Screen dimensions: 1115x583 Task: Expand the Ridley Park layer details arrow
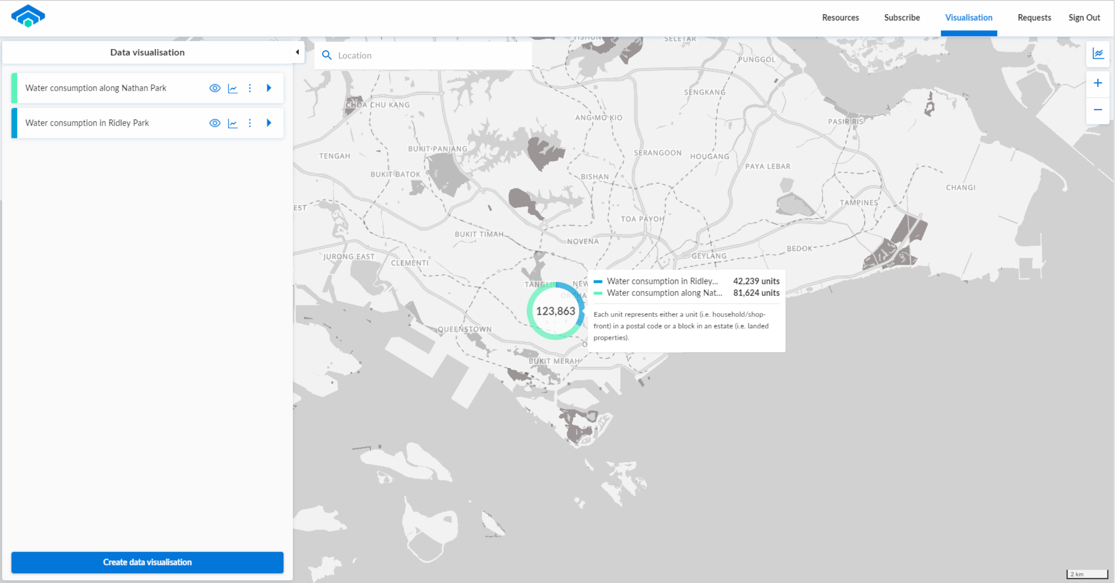[x=269, y=122]
